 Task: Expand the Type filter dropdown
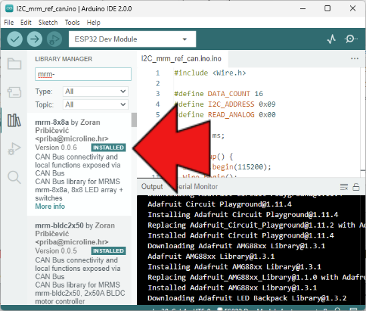[x=96, y=91]
